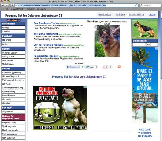Select Quick reg male
The image size is (162, 141).
[13, 127]
